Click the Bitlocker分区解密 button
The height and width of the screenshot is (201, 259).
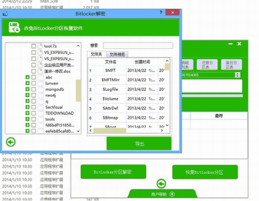(113, 172)
